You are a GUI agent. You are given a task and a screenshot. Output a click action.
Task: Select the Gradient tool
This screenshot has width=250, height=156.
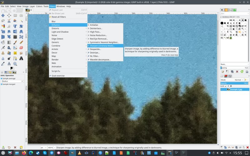[9, 42]
